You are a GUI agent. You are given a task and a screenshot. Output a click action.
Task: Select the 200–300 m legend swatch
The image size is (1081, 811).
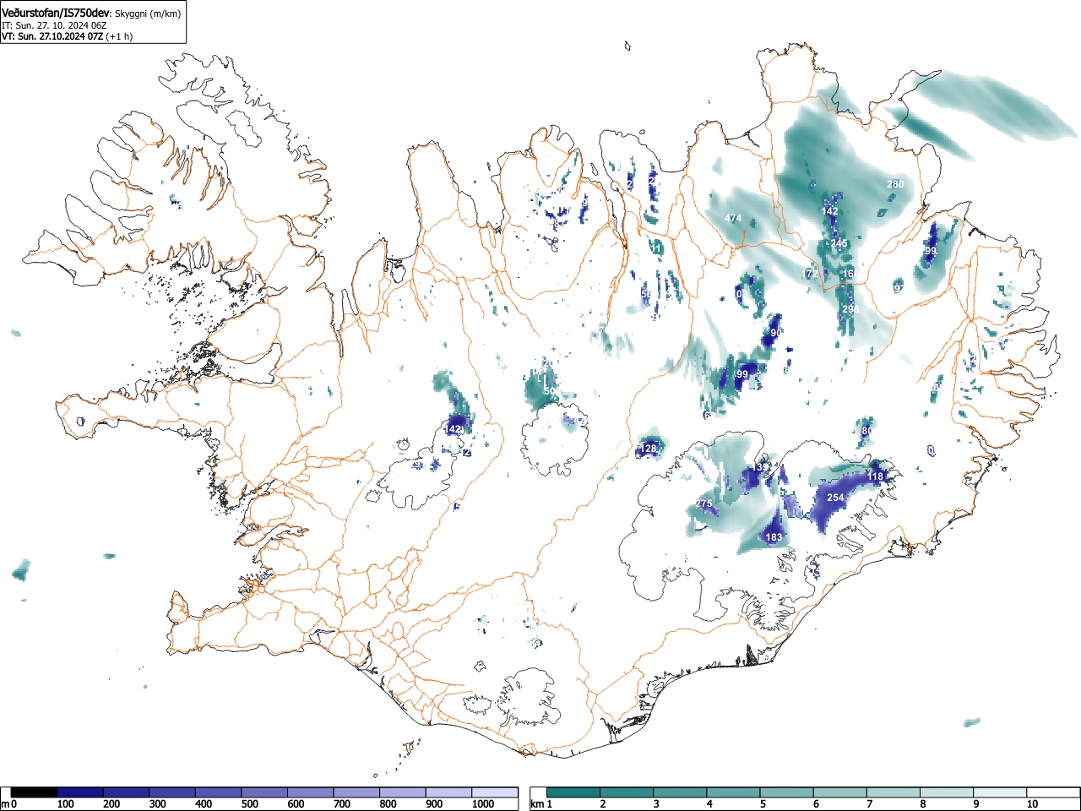click(x=127, y=792)
